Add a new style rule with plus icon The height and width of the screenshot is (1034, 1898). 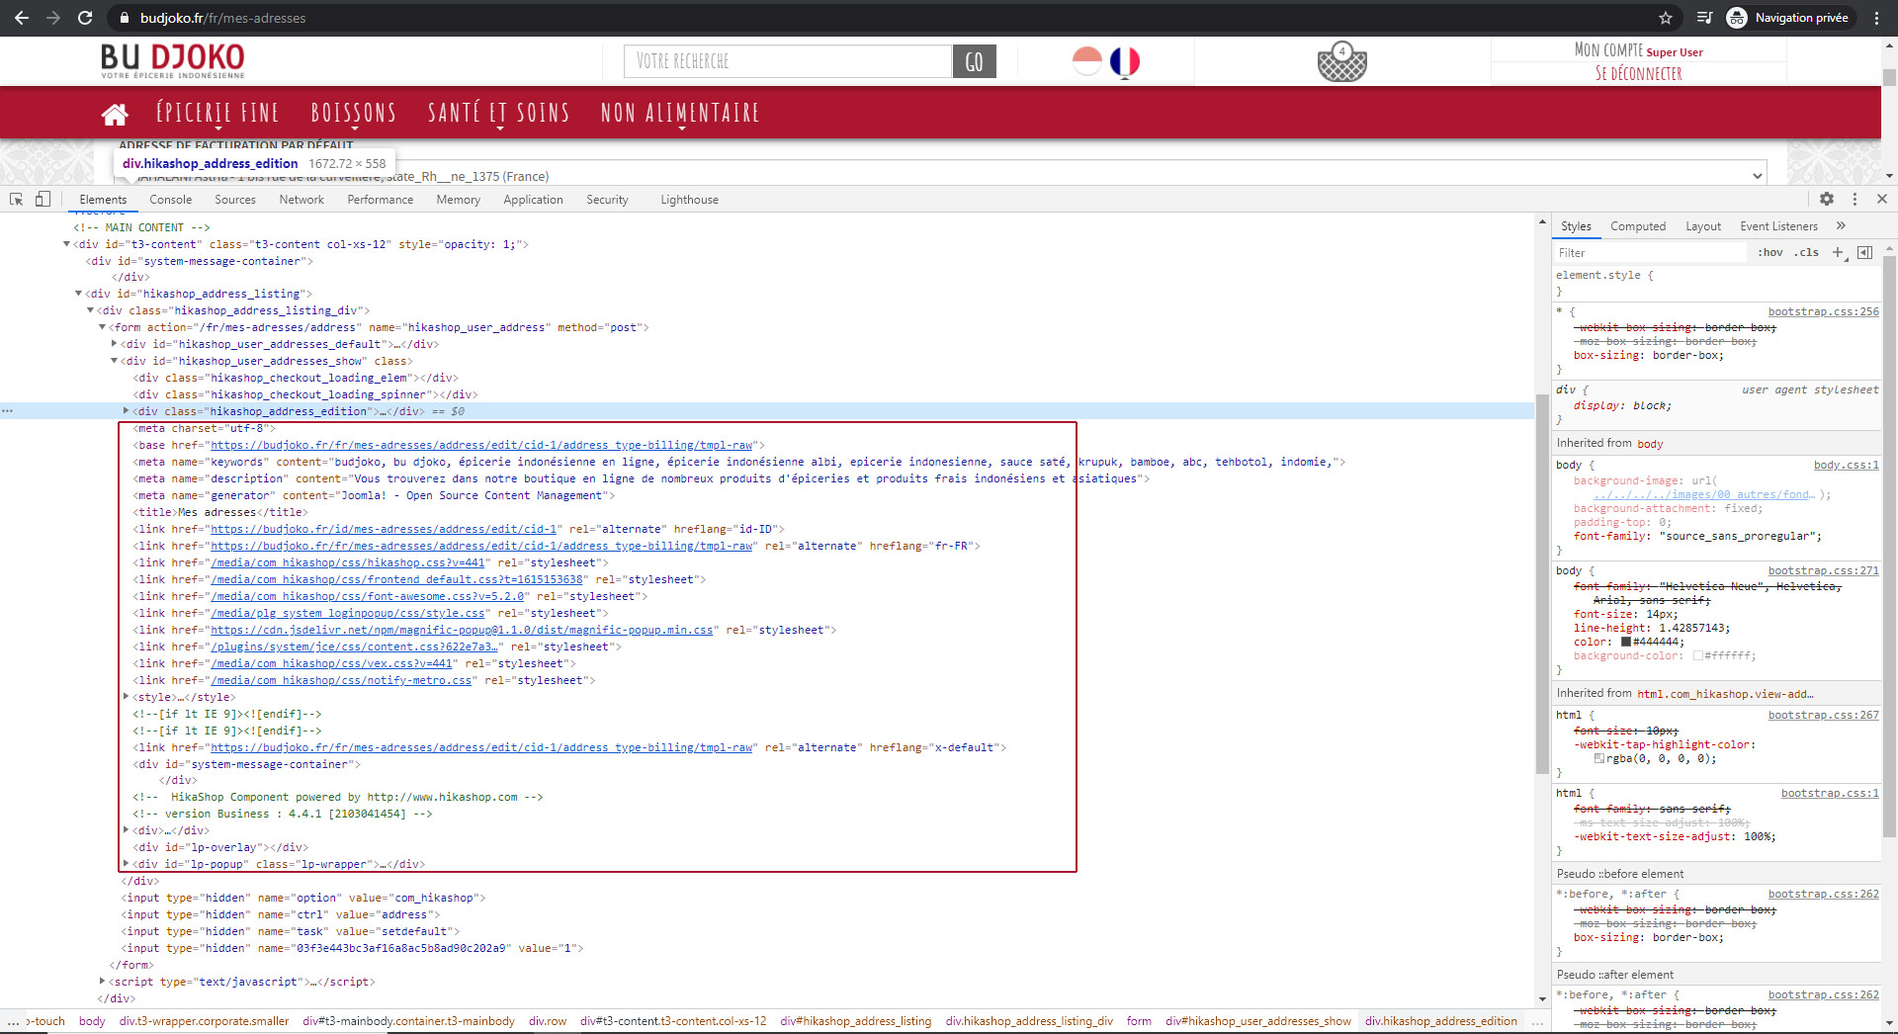pos(1838,252)
